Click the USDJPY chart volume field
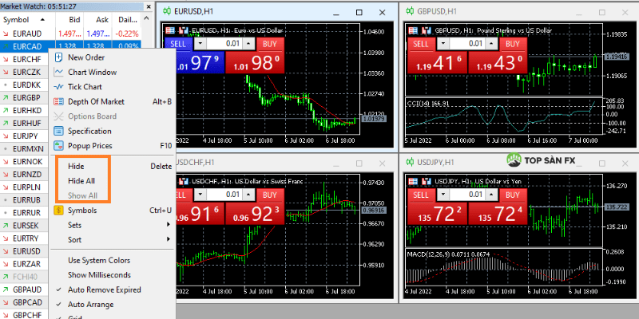 pyautogui.click(x=468, y=195)
